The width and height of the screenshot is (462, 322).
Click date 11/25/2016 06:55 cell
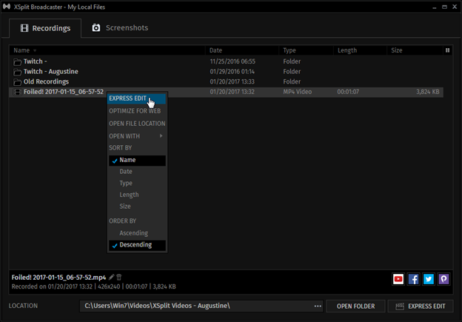pos(232,61)
